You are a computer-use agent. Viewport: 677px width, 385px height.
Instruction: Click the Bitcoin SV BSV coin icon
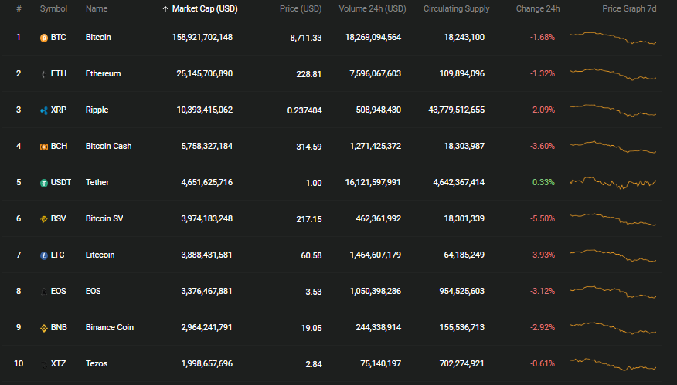[x=43, y=219]
